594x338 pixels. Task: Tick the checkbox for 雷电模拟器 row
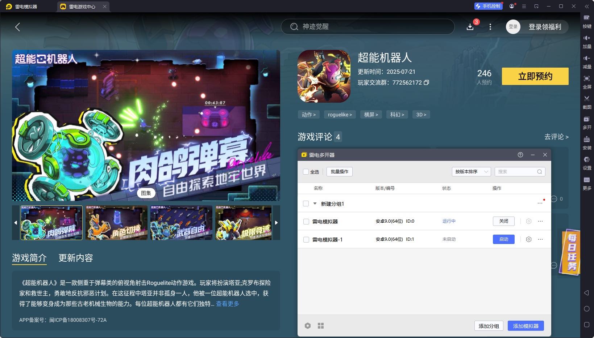pyautogui.click(x=306, y=222)
